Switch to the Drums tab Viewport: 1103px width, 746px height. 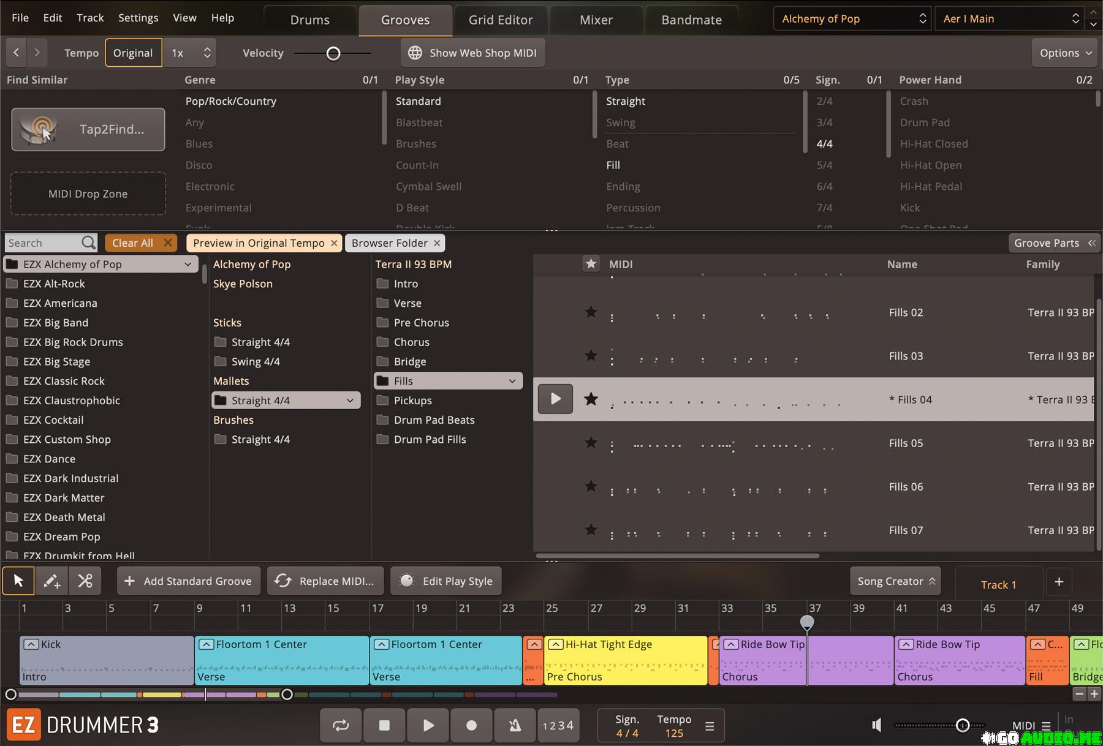[310, 20]
